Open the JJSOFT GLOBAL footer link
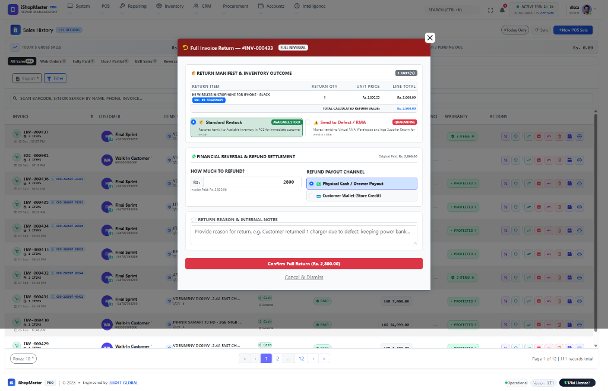 (x=123, y=383)
